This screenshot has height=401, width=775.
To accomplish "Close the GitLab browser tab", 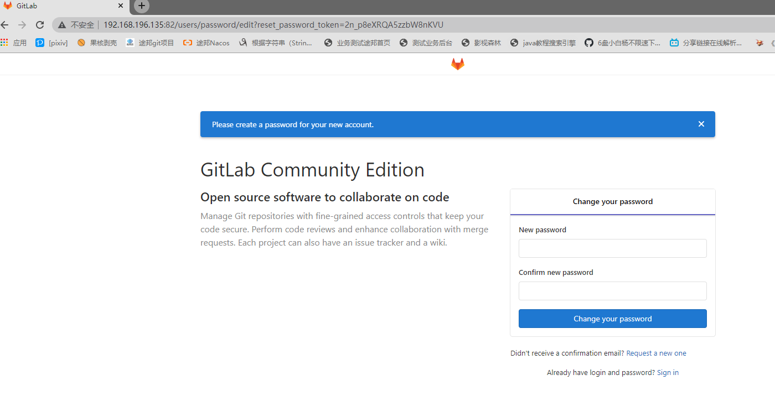I will (x=121, y=6).
